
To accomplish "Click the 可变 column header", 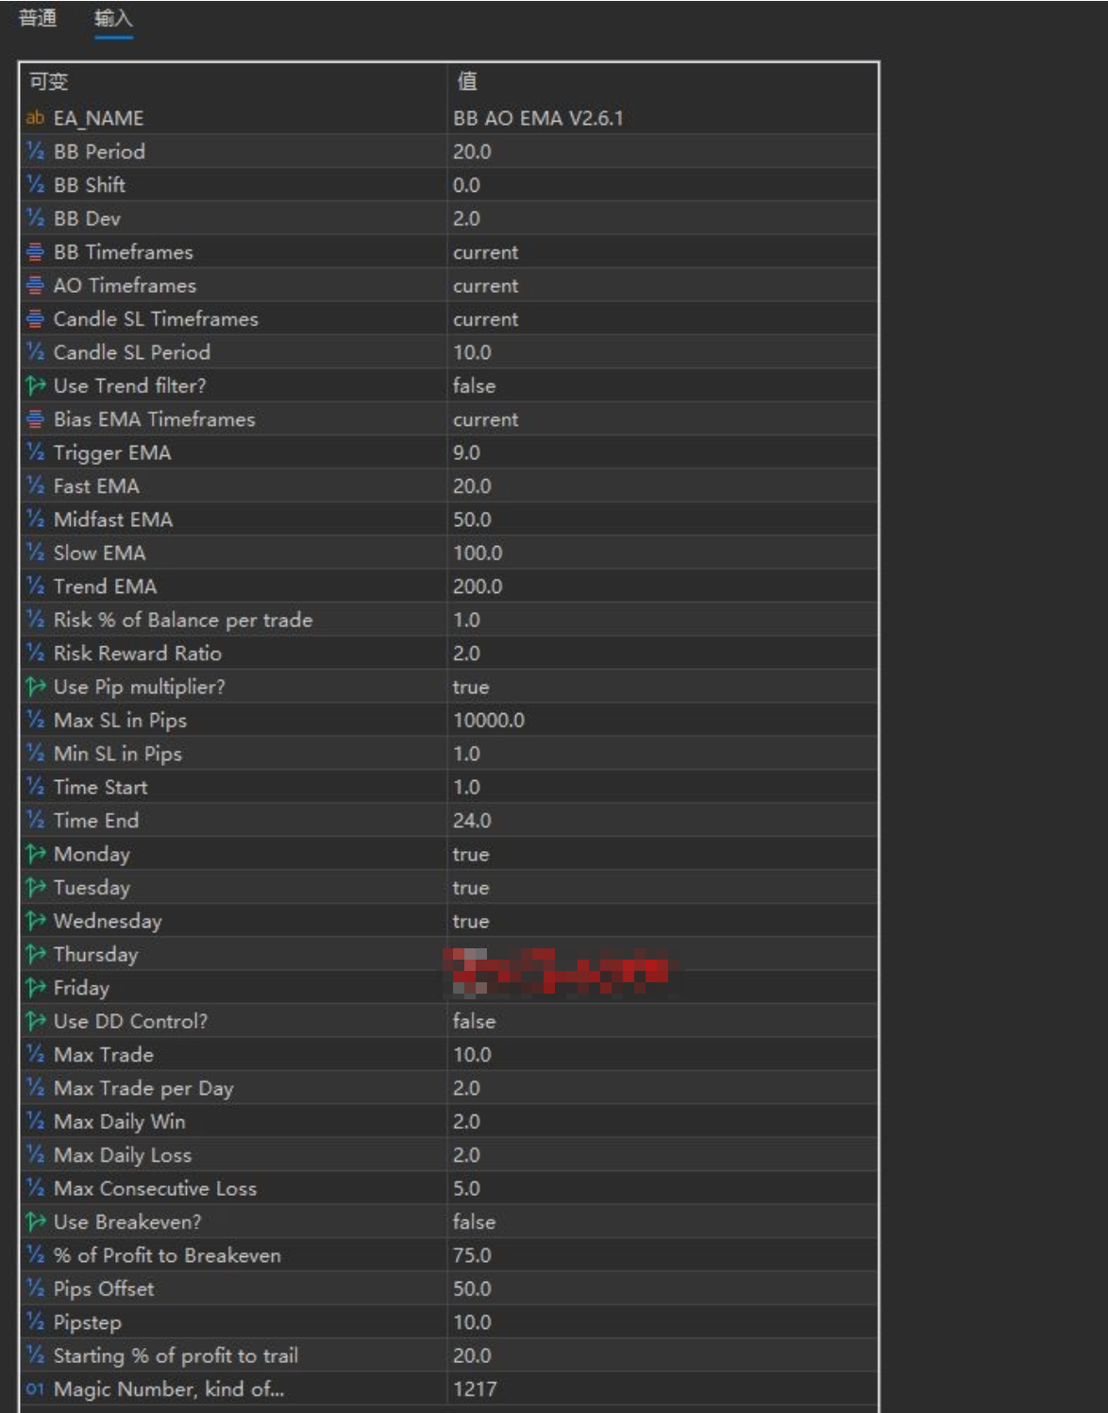I will 48,81.
